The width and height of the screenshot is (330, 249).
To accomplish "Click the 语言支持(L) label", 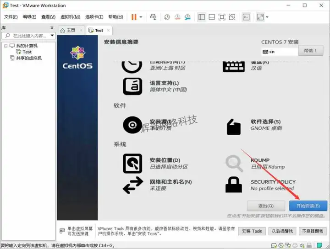I will (164, 83).
